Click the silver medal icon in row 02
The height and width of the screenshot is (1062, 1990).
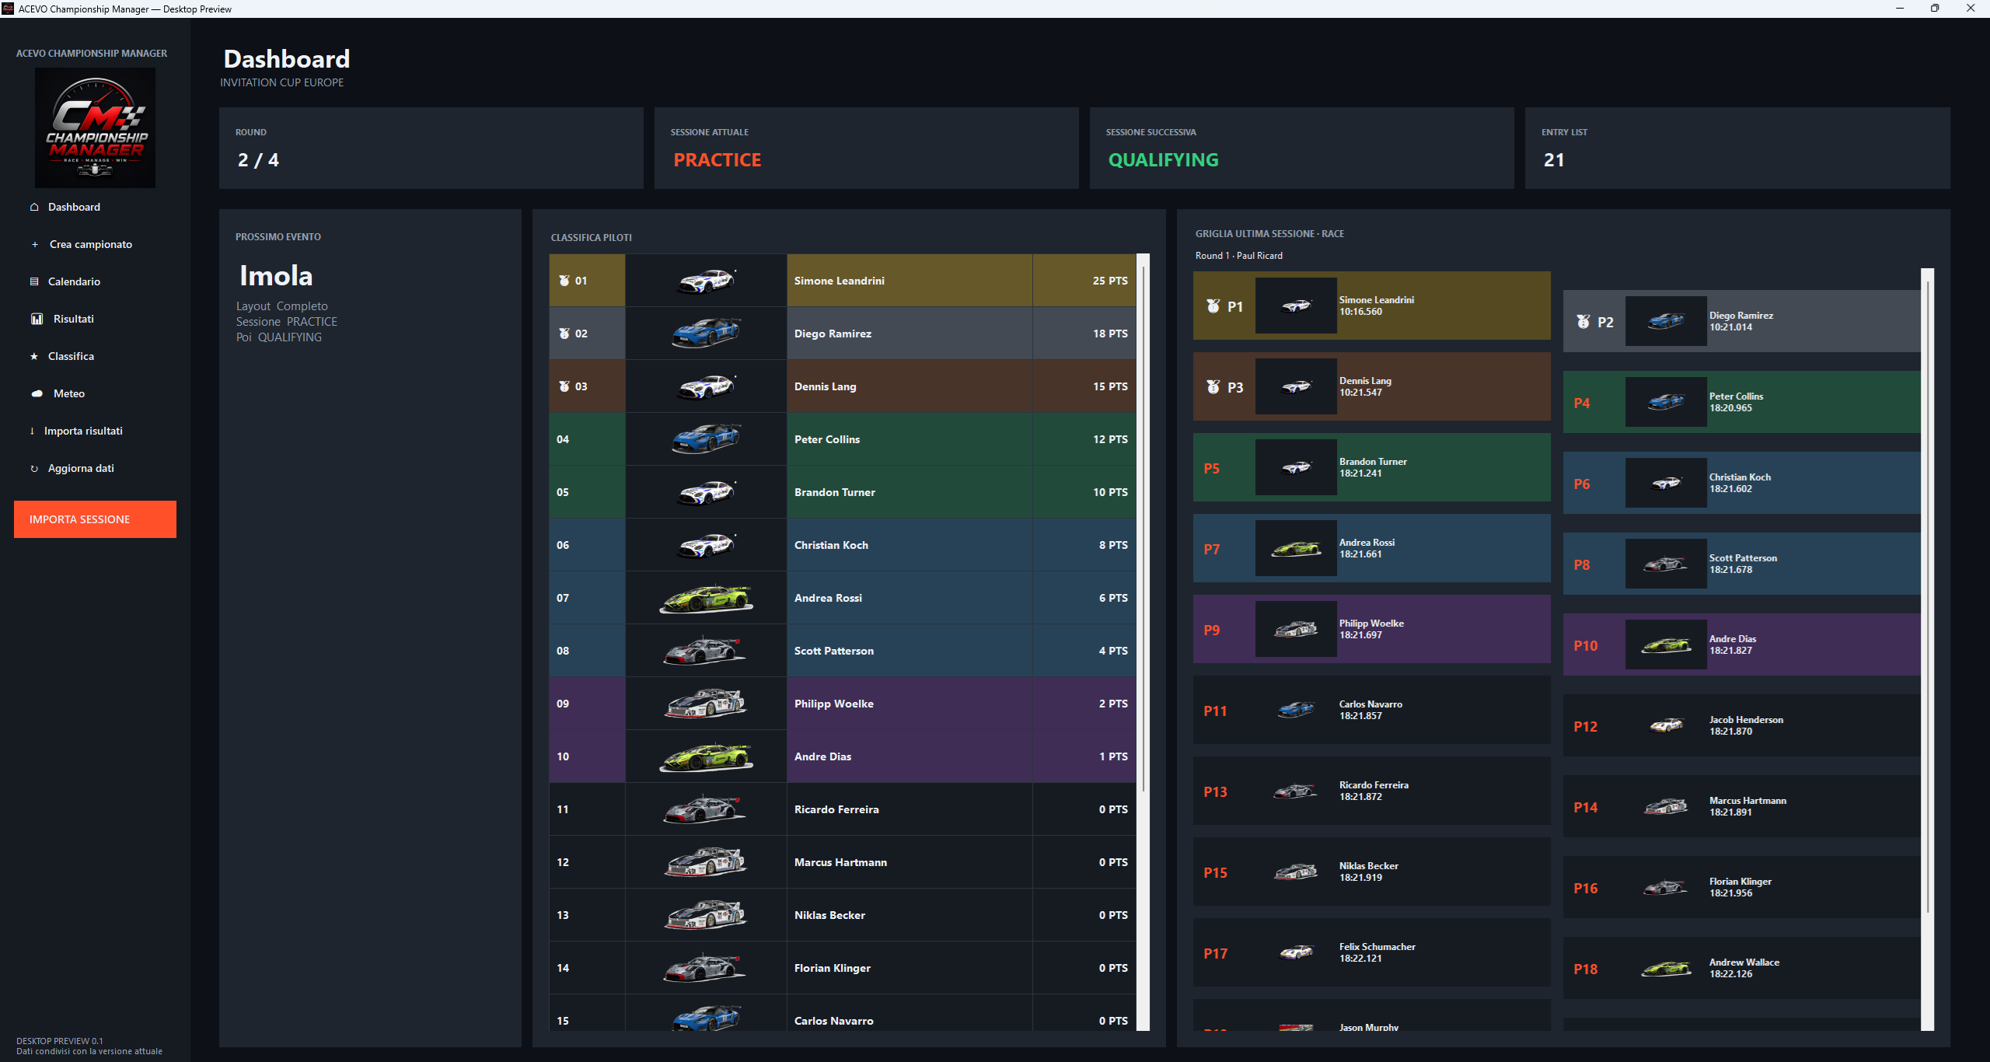(564, 334)
